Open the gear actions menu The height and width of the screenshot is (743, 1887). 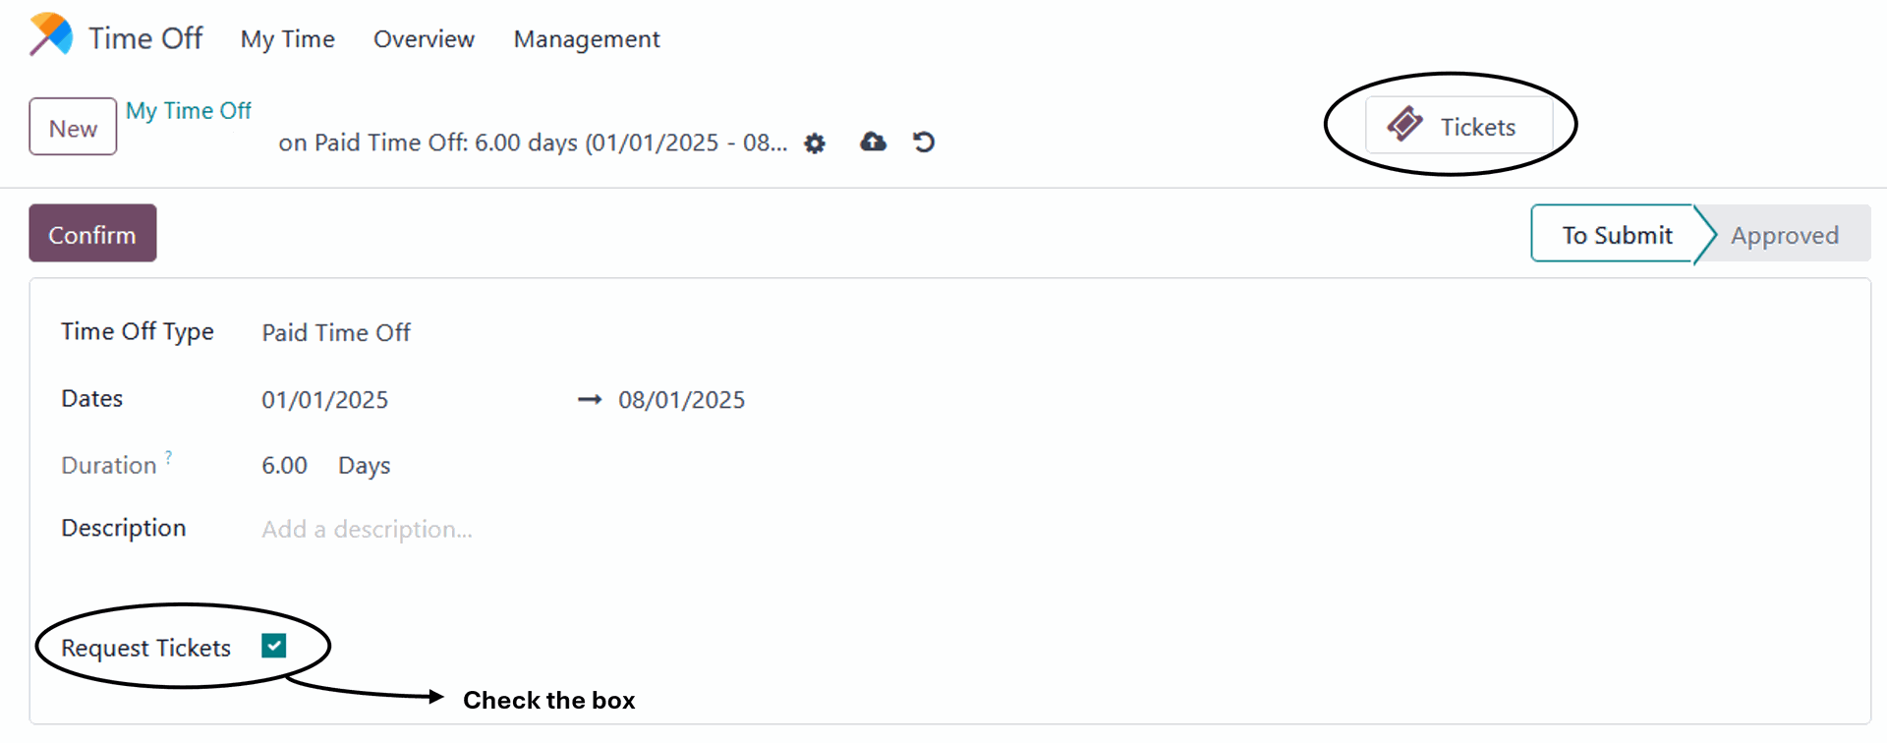pos(815,143)
